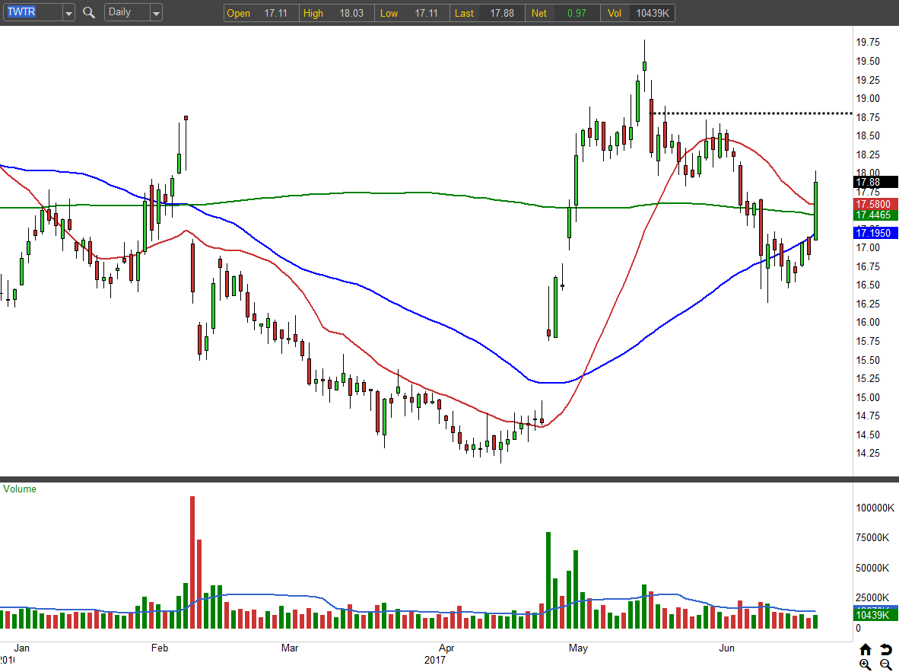Click the Jun label on time axis
Screen dimensions: 899x672
pyautogui.click(x=726, y=648)
